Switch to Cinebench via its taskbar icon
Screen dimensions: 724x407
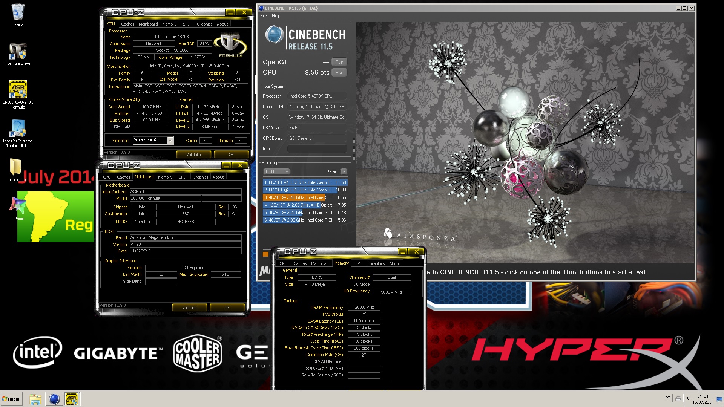(54, 399)
